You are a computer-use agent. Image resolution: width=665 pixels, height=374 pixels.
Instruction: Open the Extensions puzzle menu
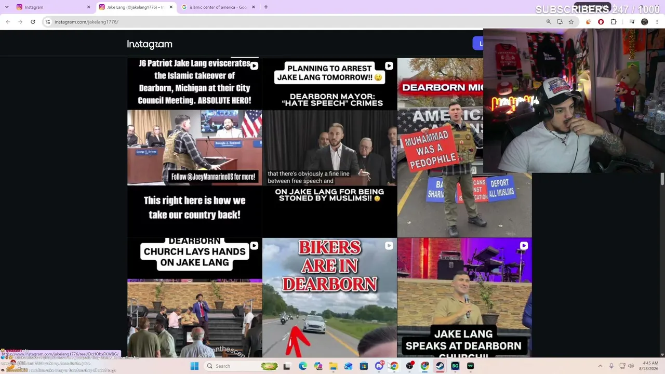click(614, 22)
